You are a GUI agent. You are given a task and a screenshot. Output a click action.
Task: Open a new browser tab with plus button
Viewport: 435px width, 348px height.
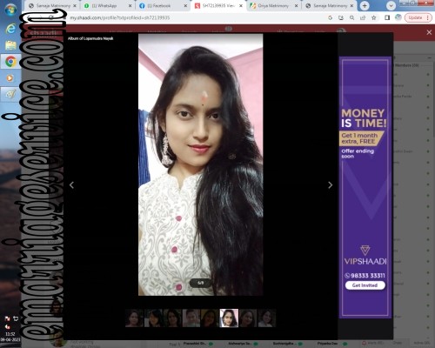click(x=365, y=6)
